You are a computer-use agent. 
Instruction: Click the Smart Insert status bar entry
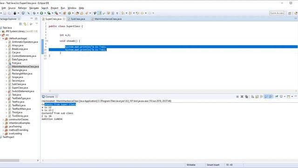click(213, 165)
